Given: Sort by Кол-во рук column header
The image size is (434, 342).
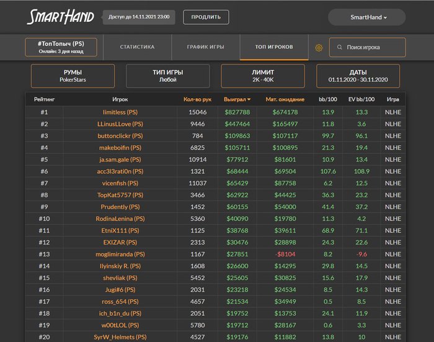Looking at the screenshot, I should click(x=198, y=99).
